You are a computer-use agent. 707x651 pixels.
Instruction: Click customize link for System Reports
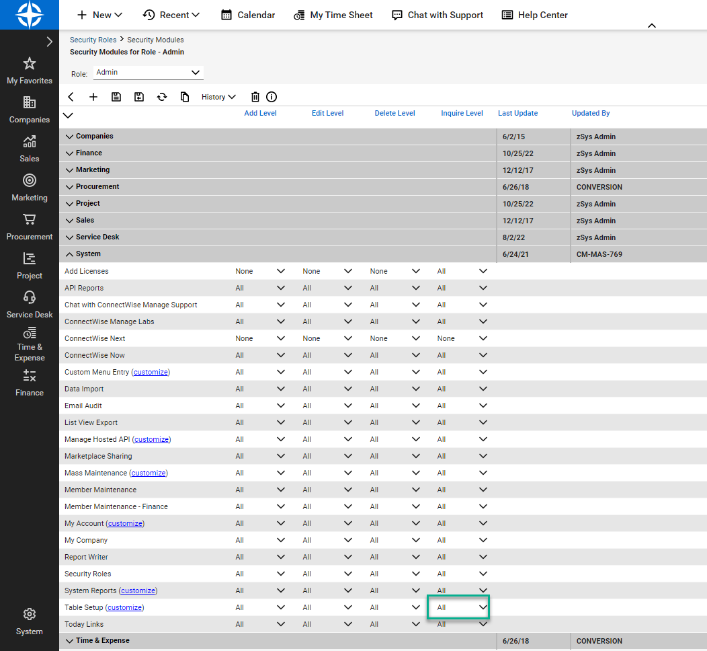pos(138,590)
